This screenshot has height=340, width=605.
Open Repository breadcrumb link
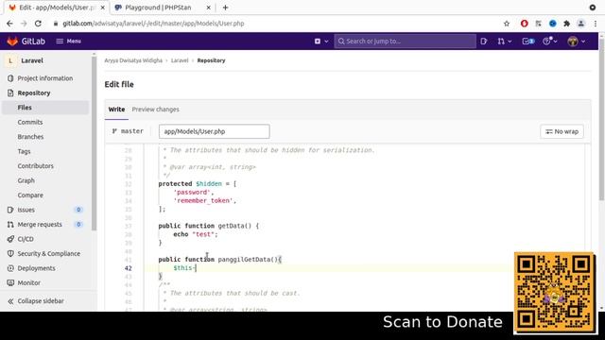click(211, 60)
